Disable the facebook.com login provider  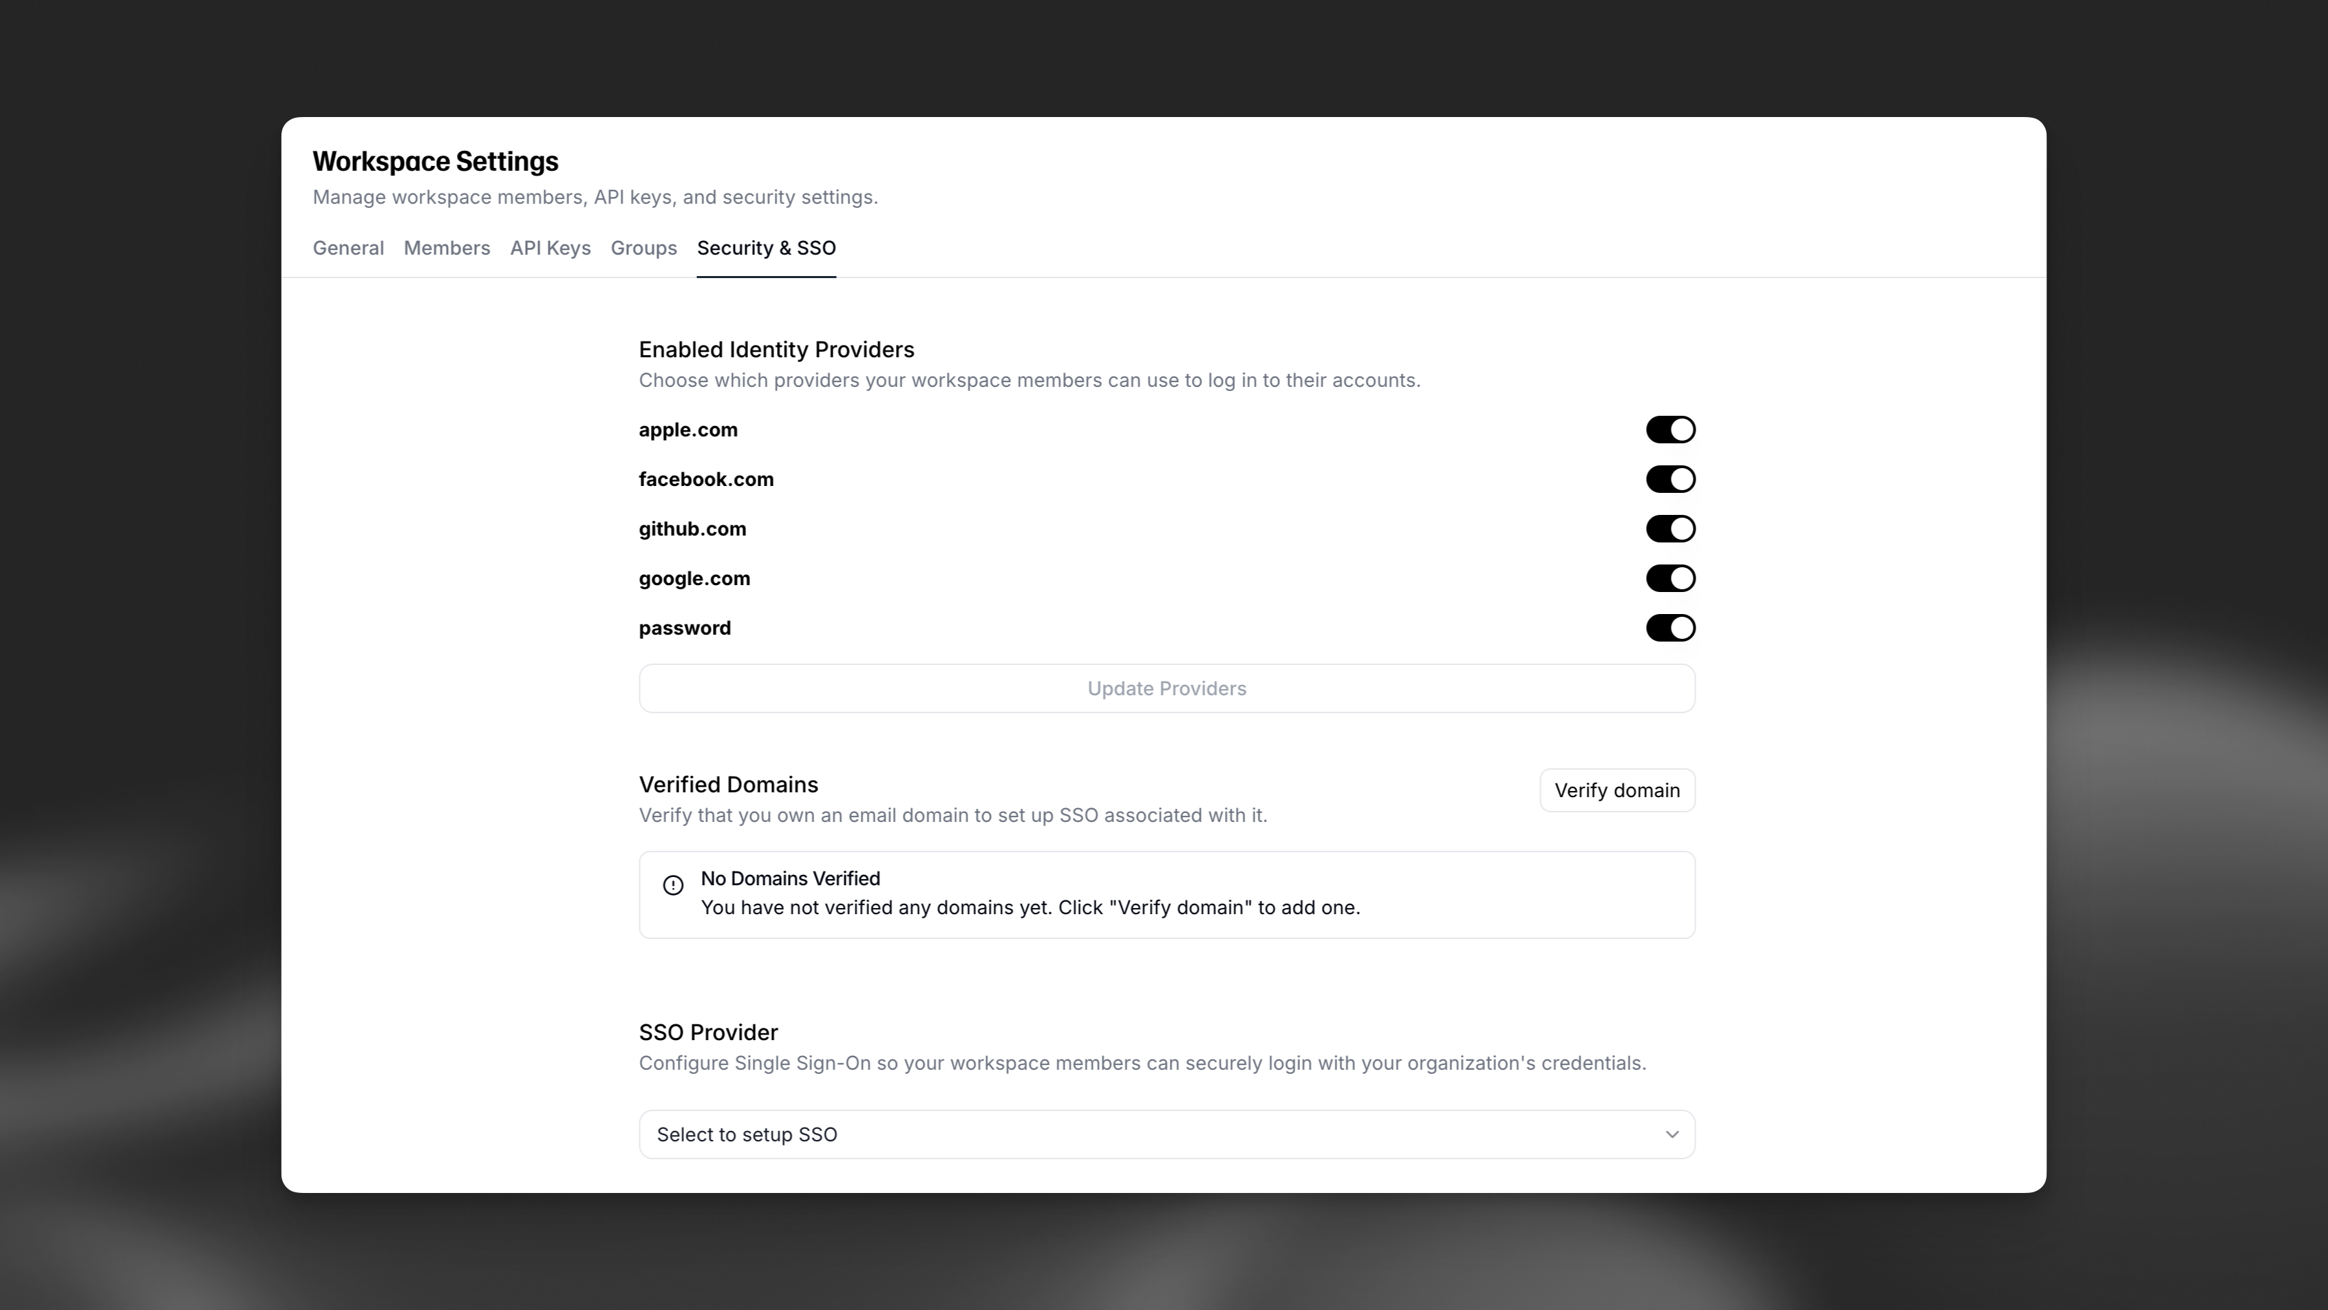1669,479
